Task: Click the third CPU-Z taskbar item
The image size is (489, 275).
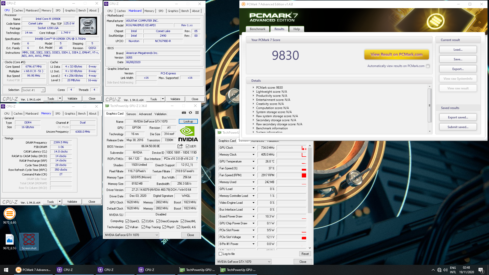Action: click(x=155, y=270)
